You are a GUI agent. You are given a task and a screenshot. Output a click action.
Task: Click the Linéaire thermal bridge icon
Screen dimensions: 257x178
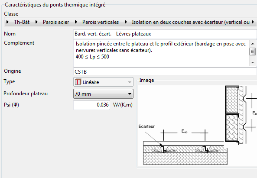click(x=78, y=82)
